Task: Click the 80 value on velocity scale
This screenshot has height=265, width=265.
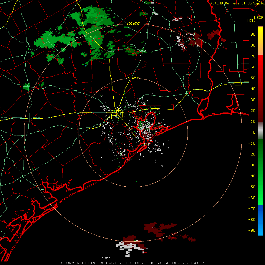Action: coord(253,45)
